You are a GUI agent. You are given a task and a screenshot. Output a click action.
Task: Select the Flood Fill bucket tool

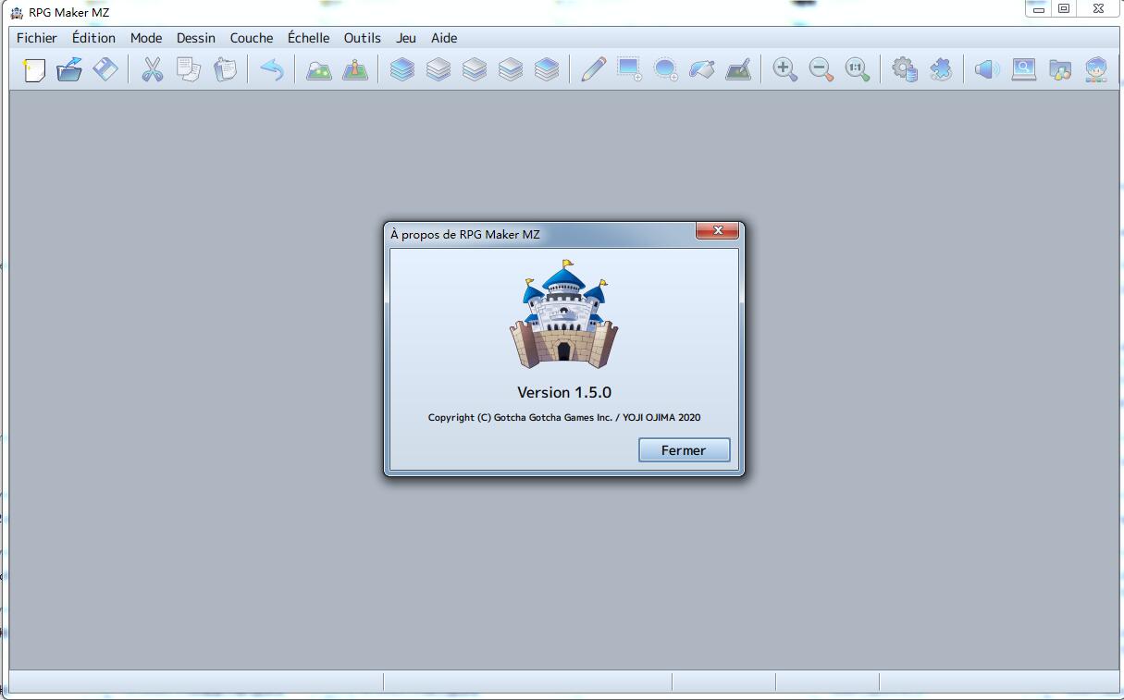pos(701,69)
